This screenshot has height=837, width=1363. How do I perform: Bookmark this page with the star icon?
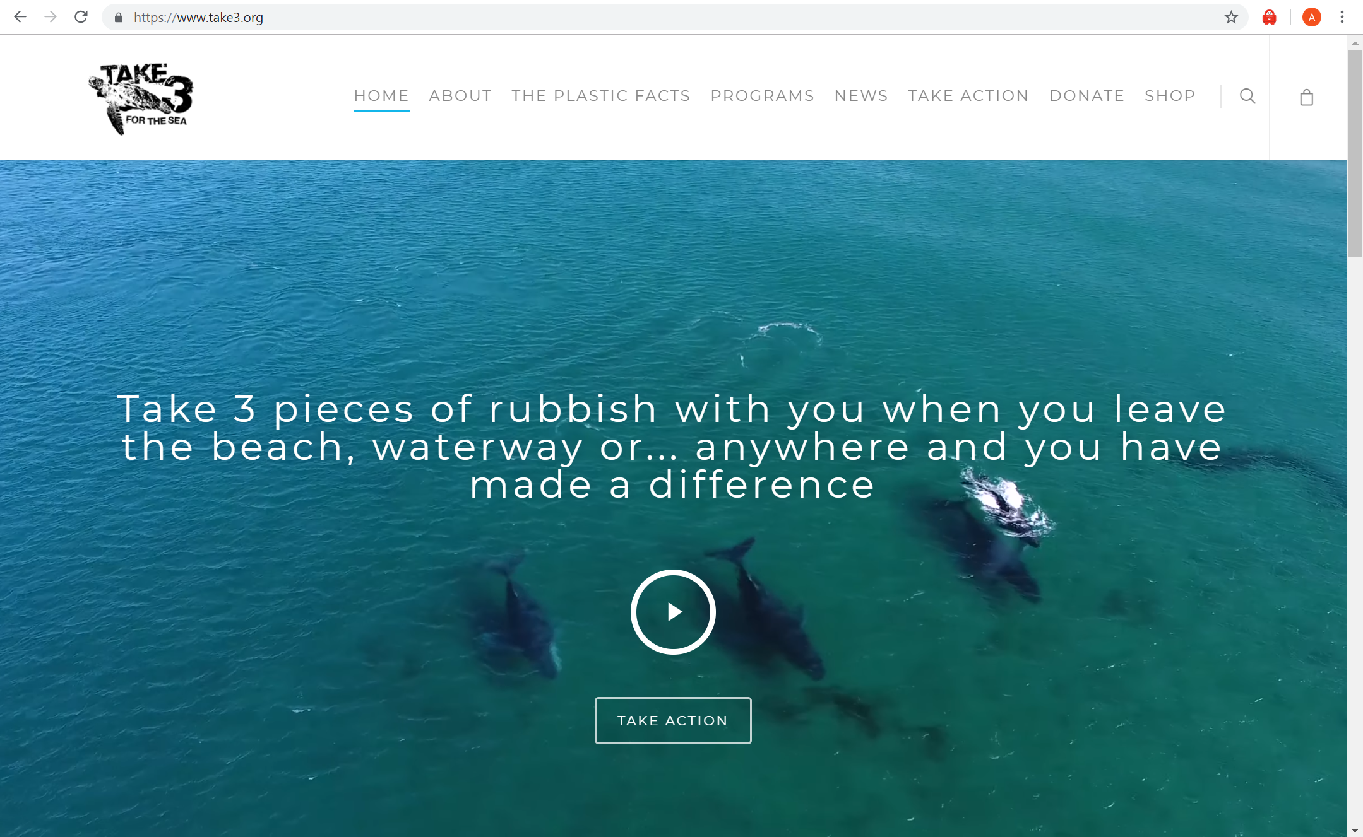tap(1231, 17)
